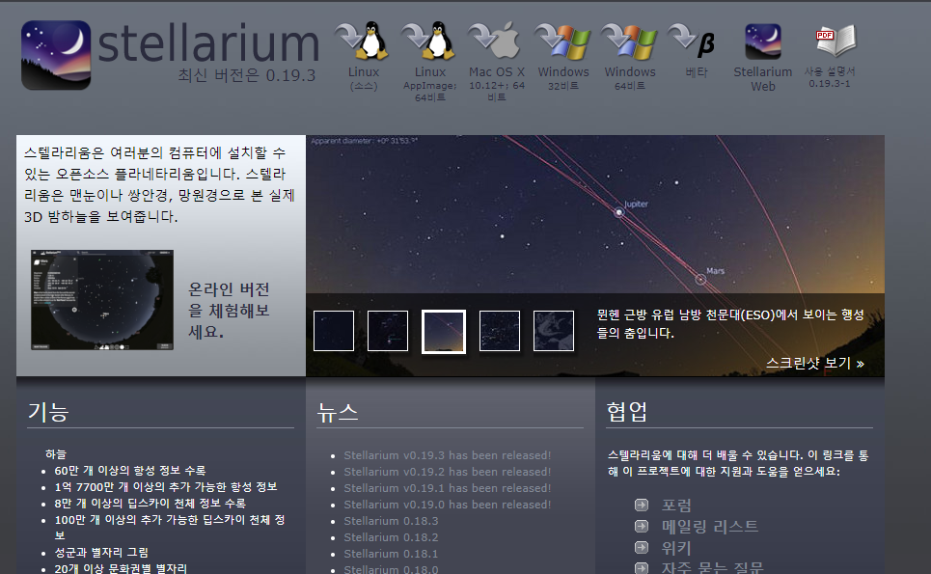Open the 메일링 리스트 link
This screenshot has height=574, width=931.
pyautogui.click(x=710, y=527)
